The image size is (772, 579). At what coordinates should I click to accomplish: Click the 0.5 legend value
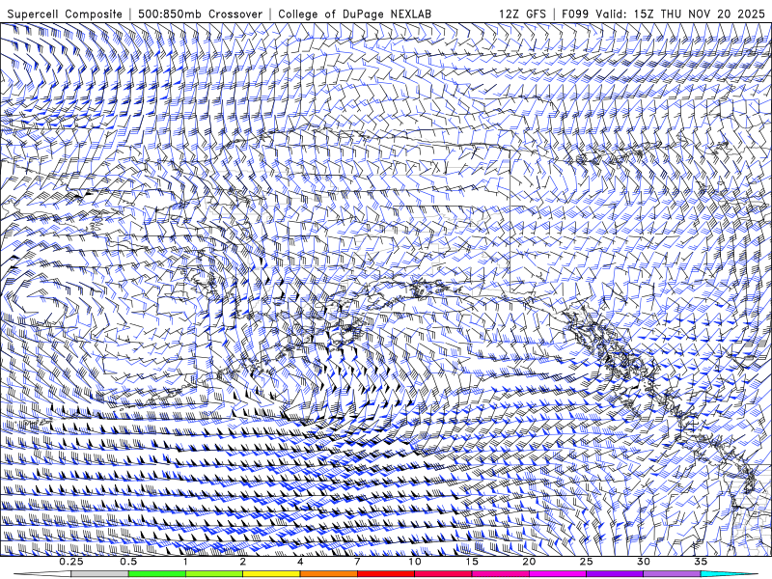(x=128, y=562)
